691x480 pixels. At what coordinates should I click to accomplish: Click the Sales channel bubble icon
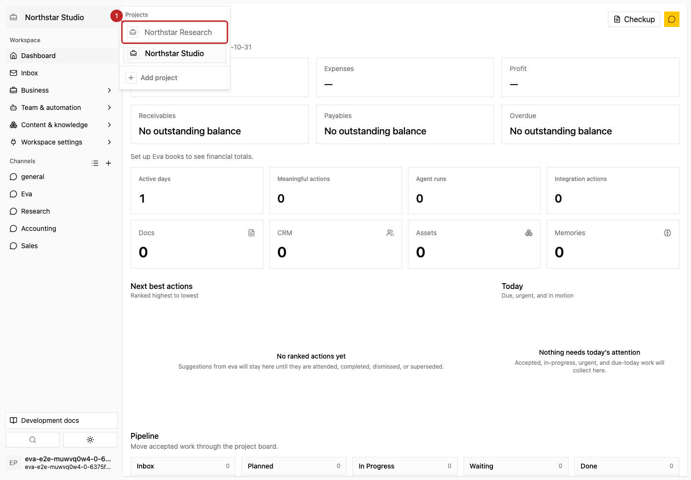click(13, 246)
